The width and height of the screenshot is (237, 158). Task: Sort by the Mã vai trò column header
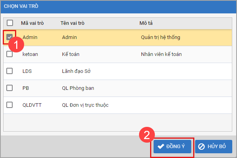pyautogui.click(x=32, y=23)
